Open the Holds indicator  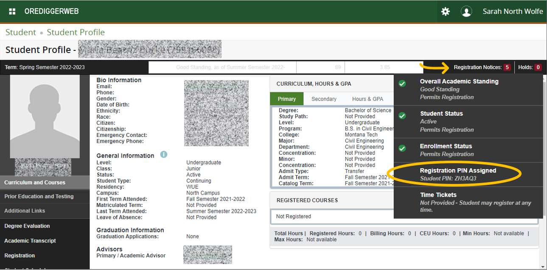(x=530, y=67)
